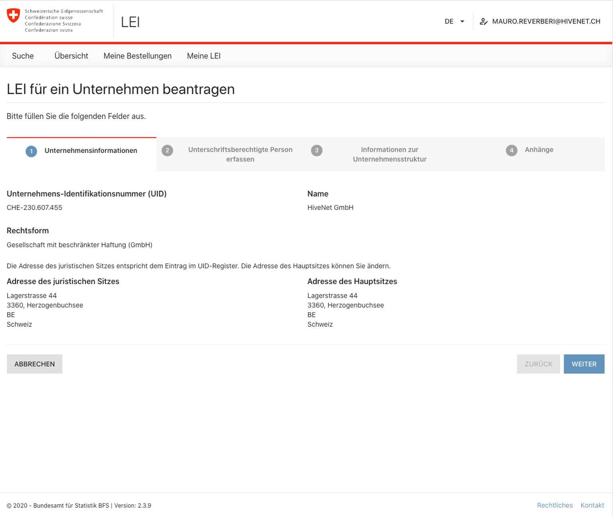Click the step 1 circle icon
Viewport: 613px width, 517px height.
pos(31,151)
